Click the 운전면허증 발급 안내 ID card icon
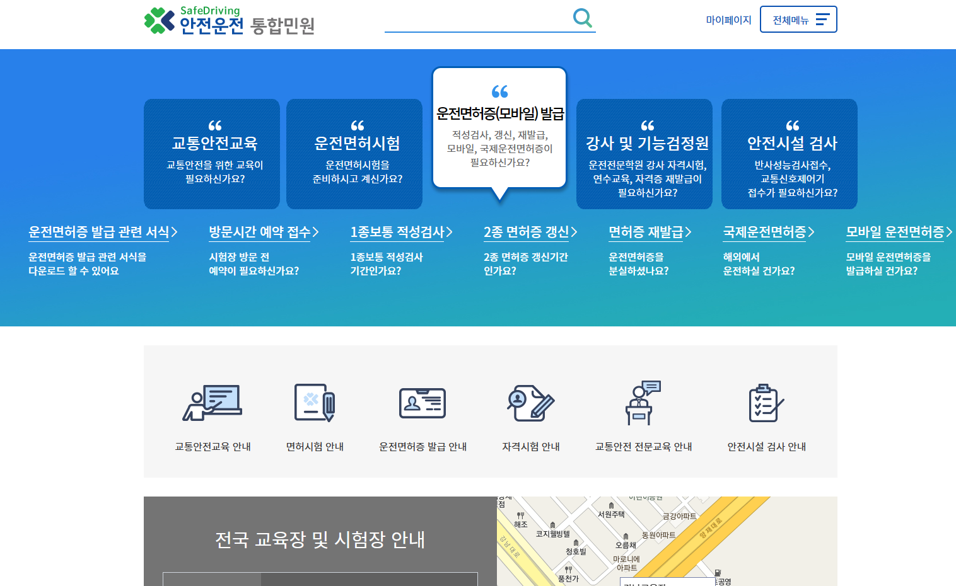 pyautogui.click(x=421, y=403)
